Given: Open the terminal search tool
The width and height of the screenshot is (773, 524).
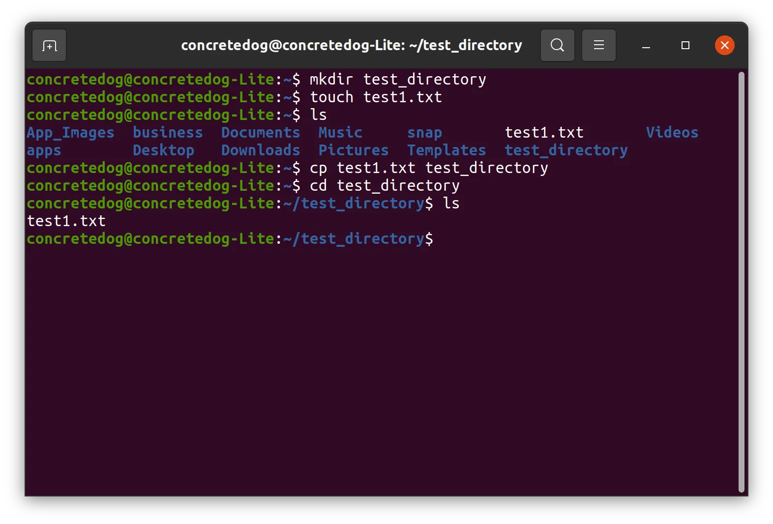Looking at the screenshot, I should click(x=557, y=46).
